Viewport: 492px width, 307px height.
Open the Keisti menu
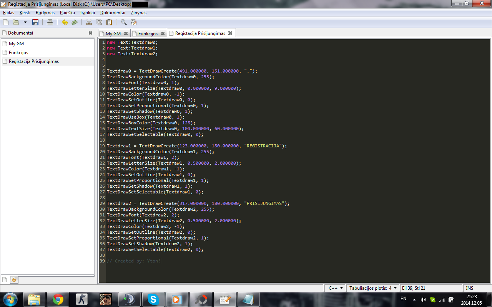click(x=25, y=13)
